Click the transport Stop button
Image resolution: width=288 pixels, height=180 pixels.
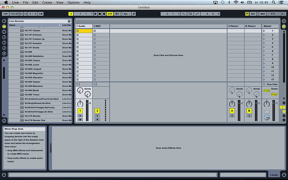click(x=100, y=14)
